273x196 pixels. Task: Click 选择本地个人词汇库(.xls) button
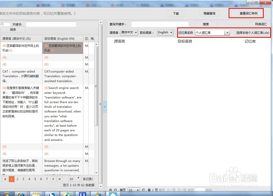tap(253, 32)
